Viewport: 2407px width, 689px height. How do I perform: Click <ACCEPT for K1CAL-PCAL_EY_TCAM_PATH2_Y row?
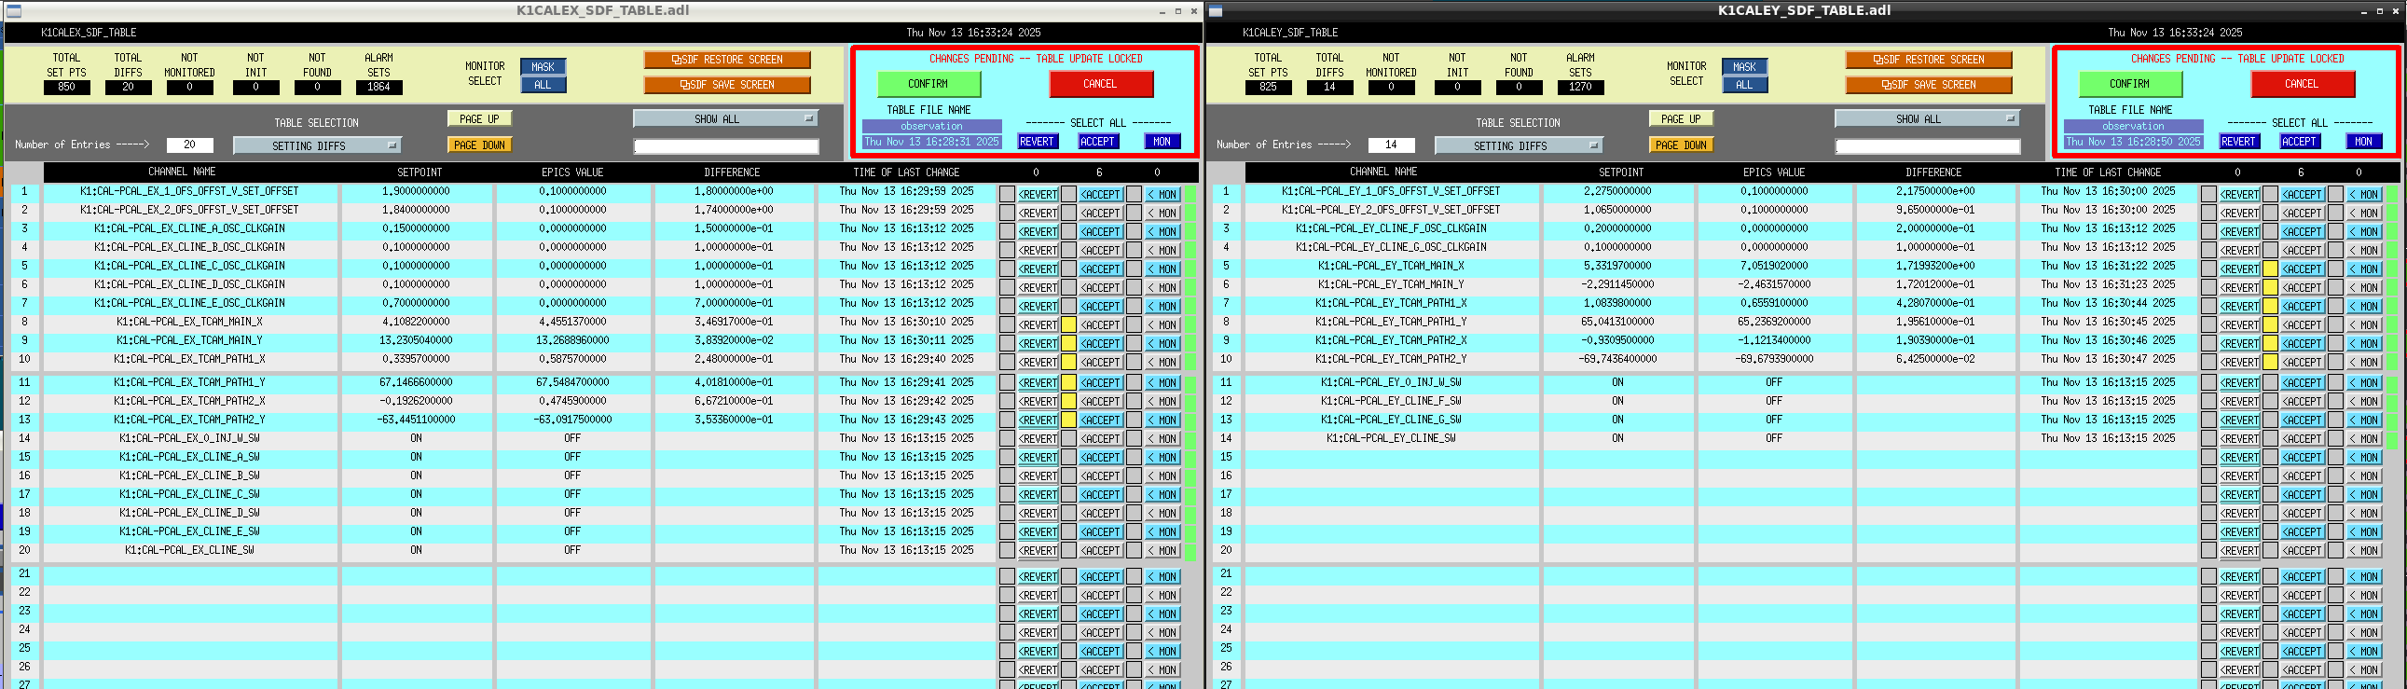(x=2303, y=363)
